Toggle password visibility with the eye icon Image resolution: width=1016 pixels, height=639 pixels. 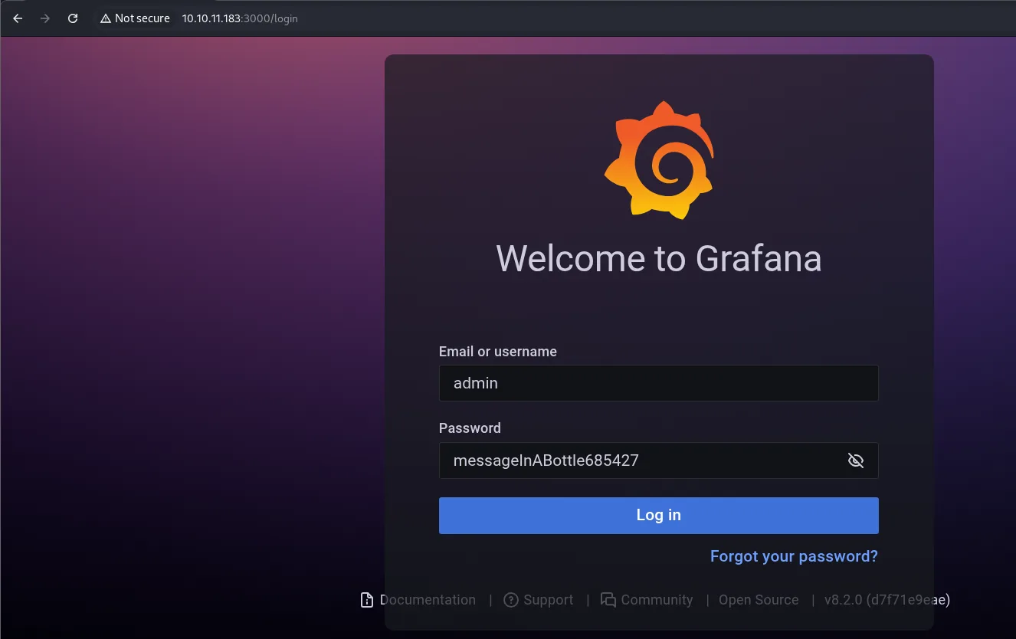(856, 460)
